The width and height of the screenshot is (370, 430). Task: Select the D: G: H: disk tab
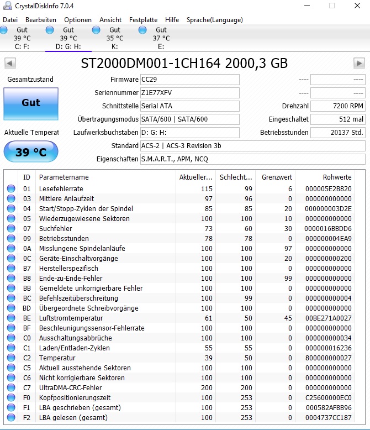(x=68, y=38)
